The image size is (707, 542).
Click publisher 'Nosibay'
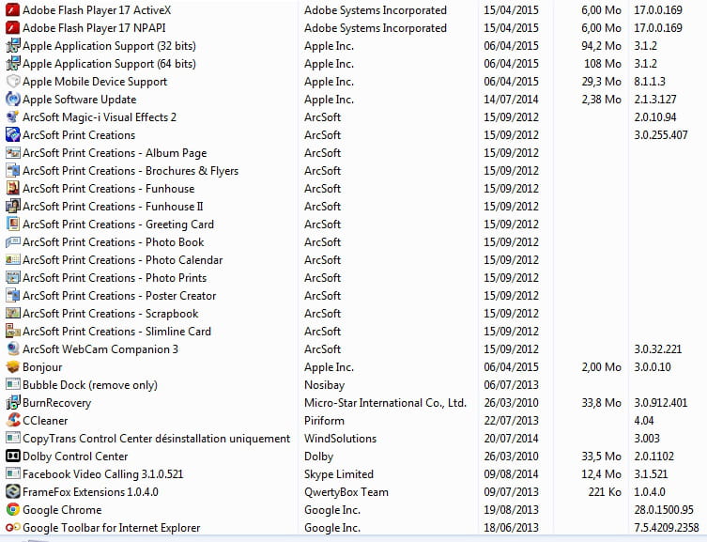pyautogui.click(x=324, y=385)
